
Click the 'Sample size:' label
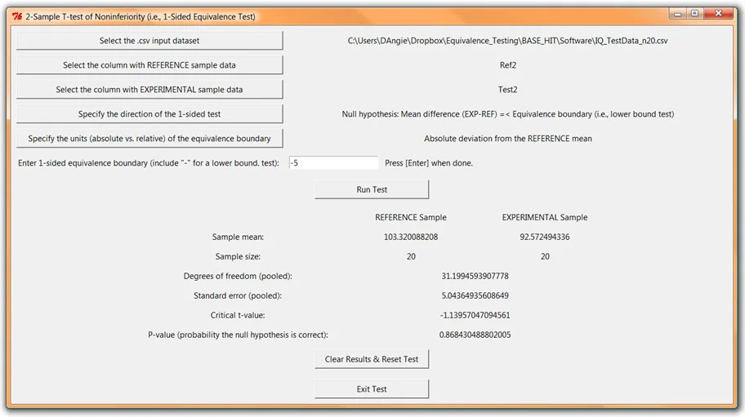[238, 257]
